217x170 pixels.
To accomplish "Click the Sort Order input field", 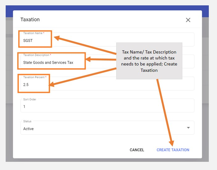I will 107,106.
